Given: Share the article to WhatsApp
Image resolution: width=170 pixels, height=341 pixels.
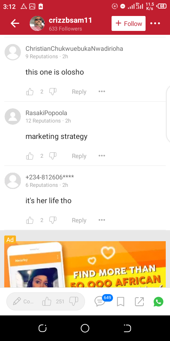Looking at the screenshot, I should coord(159,302).
